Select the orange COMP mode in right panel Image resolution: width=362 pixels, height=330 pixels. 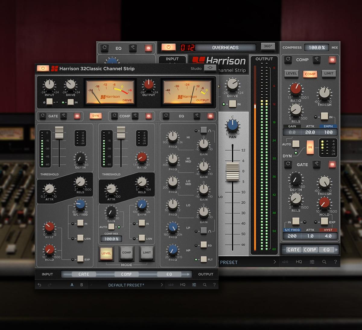(x=310, y=74)
